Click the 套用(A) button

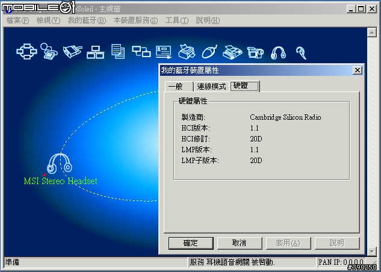point(288,243)
